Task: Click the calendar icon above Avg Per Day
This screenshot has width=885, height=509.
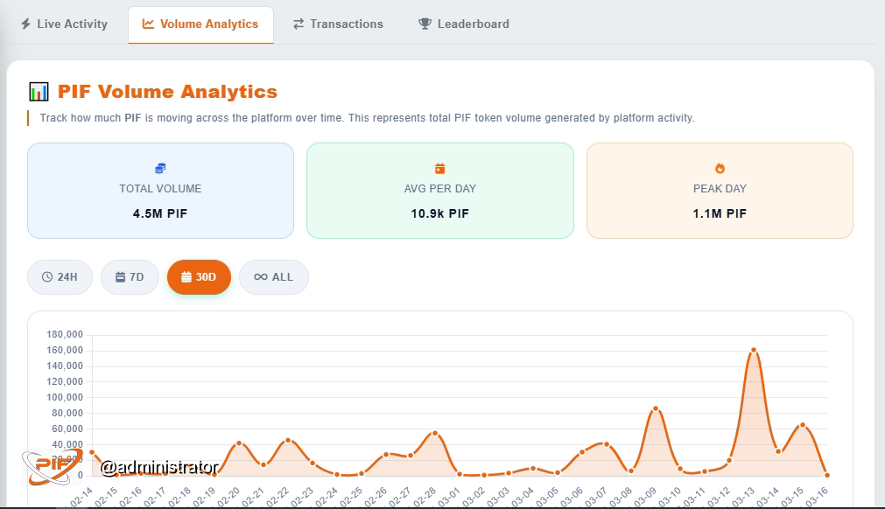Action: coord(439,169)
